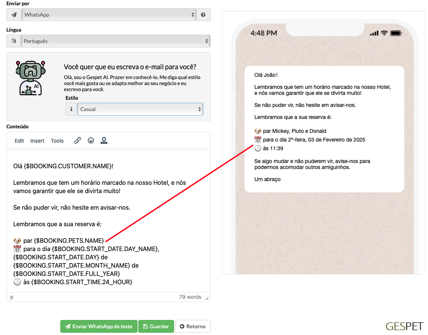The width and height of the screenshot is (428, 335).
Task: Open the Casual style dropdown
Action: point(140,109)
